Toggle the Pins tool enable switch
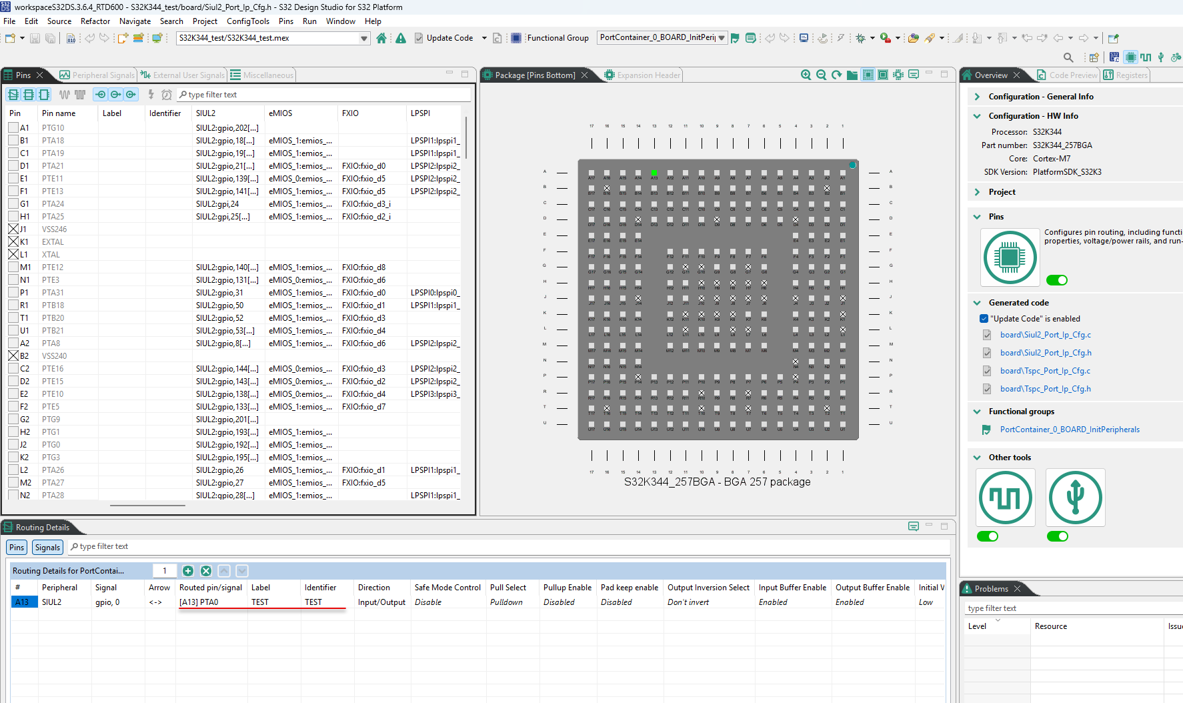Image resolution: width=1183 pixels, height=703 pixels. [x=1057, y=280]
